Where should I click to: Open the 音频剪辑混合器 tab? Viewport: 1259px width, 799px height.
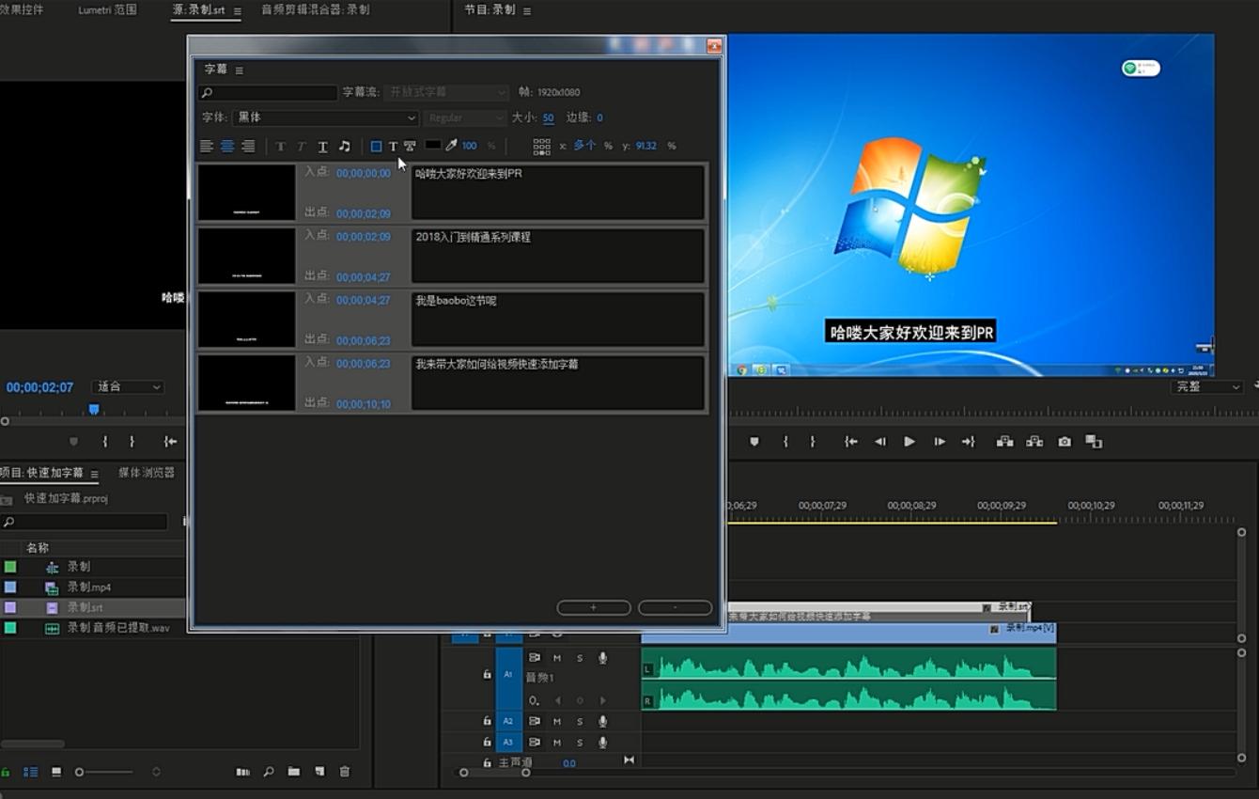point(315,10)
